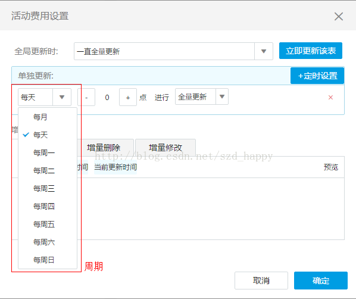
Task: Delete the schedule row with red X
Action: pyautogui.click(x=330, y=98)
